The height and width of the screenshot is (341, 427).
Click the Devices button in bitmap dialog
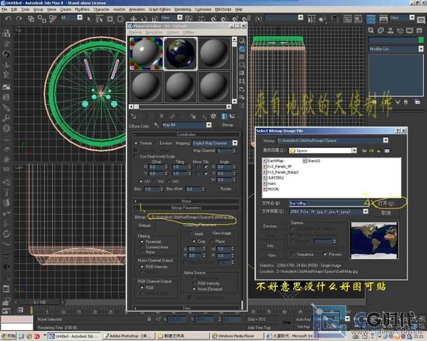click(x=270, y=226)
